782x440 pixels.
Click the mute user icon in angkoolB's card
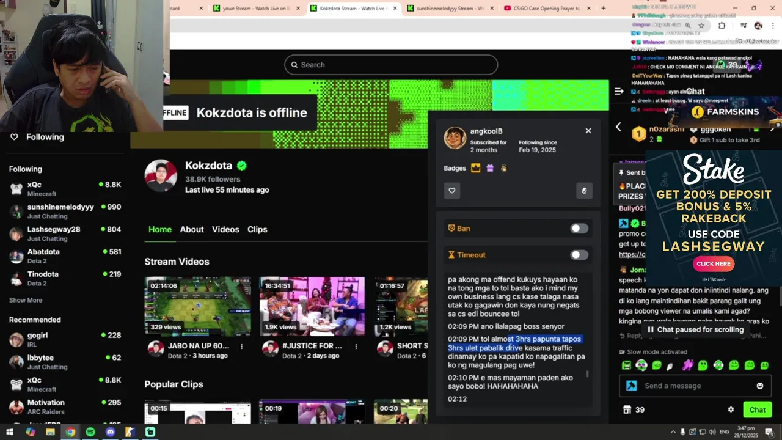point(584,191)
